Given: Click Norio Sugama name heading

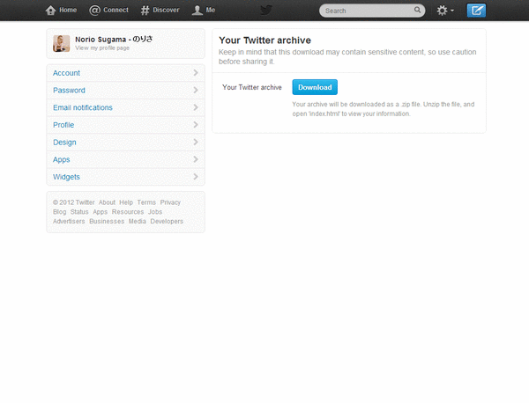Looking at the screenshot, I should point(114,40).
